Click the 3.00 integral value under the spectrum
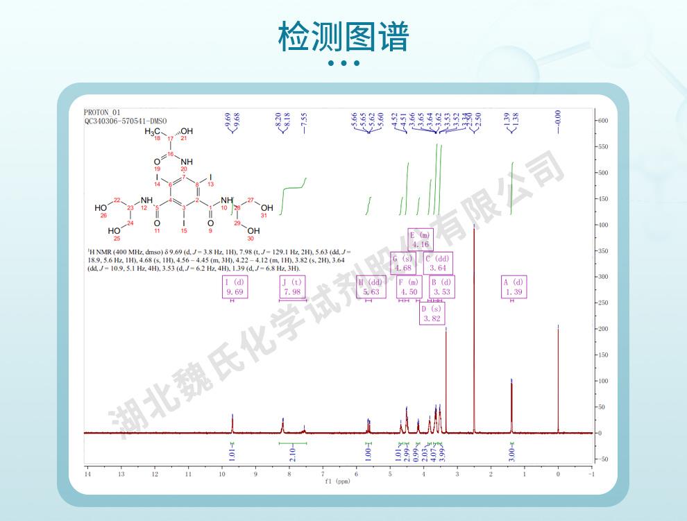 (511, 455)
